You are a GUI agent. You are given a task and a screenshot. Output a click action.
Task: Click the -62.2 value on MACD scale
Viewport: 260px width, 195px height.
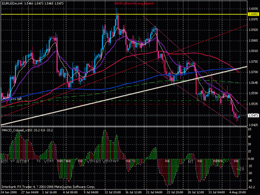(252, 187)
